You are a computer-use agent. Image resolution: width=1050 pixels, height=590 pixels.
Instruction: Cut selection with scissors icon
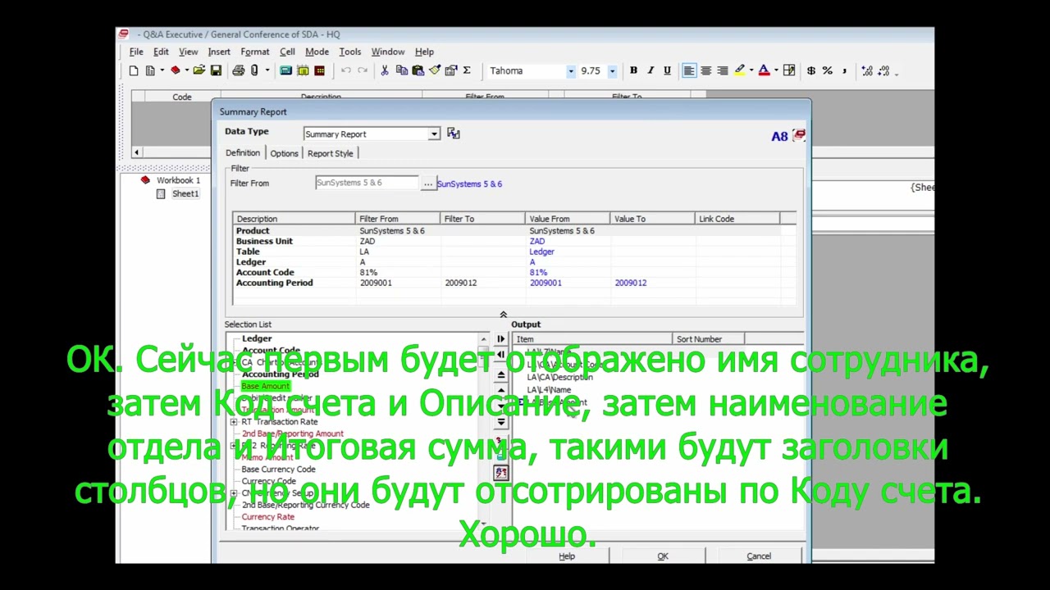[384, 70]
